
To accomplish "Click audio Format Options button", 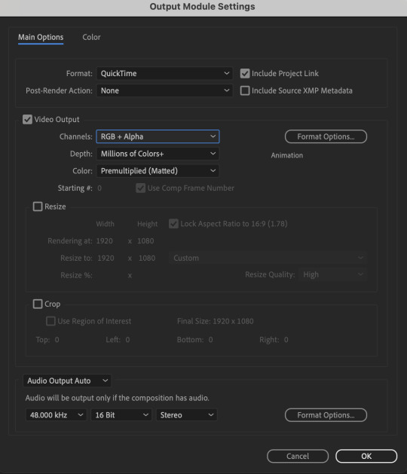I will (326, 415).
